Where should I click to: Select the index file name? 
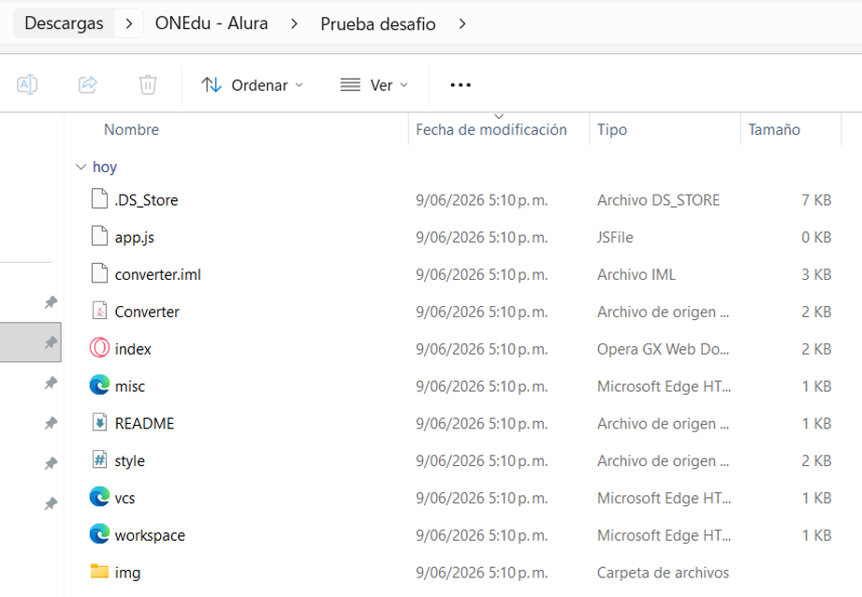coord(133,349)
